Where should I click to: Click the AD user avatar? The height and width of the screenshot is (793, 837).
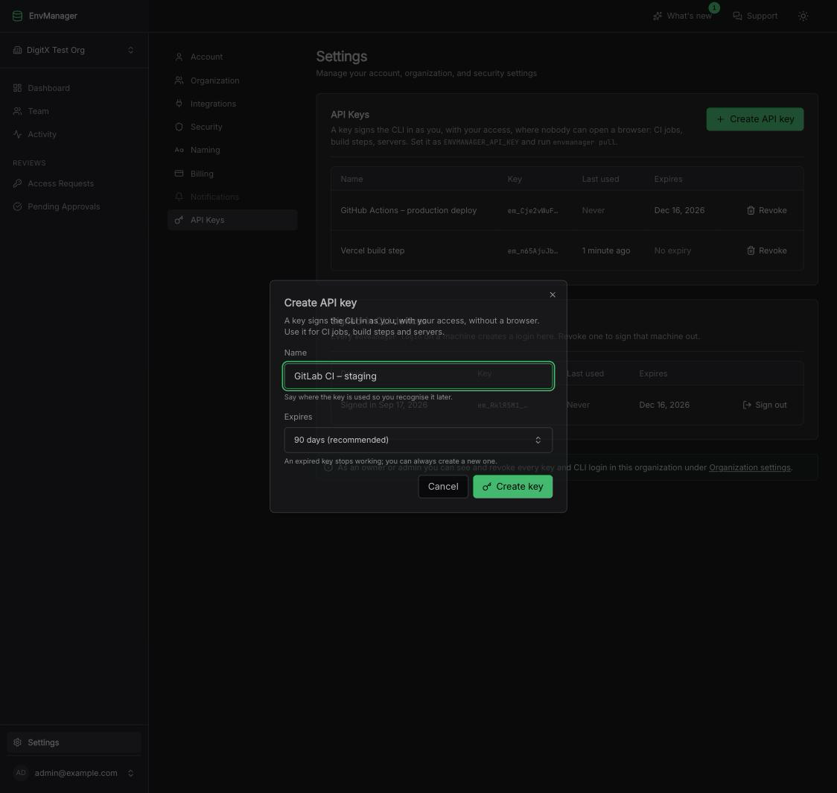(21, 773)
